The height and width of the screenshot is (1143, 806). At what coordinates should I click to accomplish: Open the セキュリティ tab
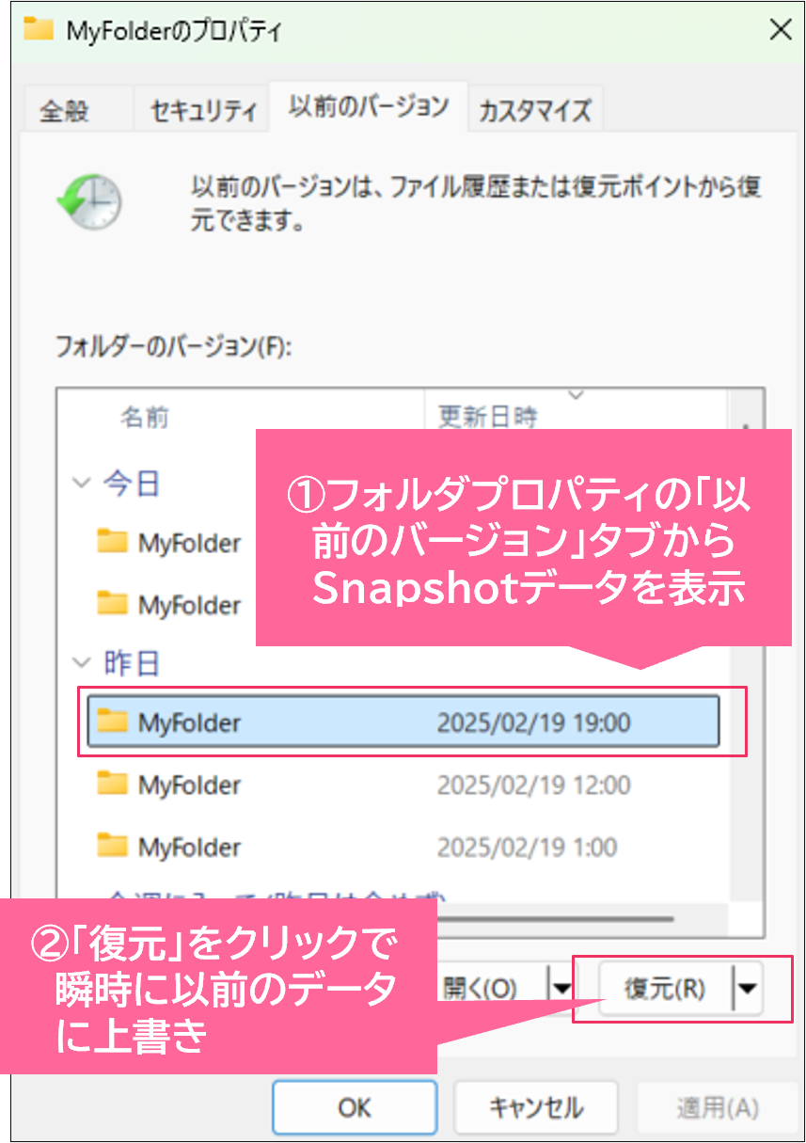pyautogui.click(x=203, y=110)
